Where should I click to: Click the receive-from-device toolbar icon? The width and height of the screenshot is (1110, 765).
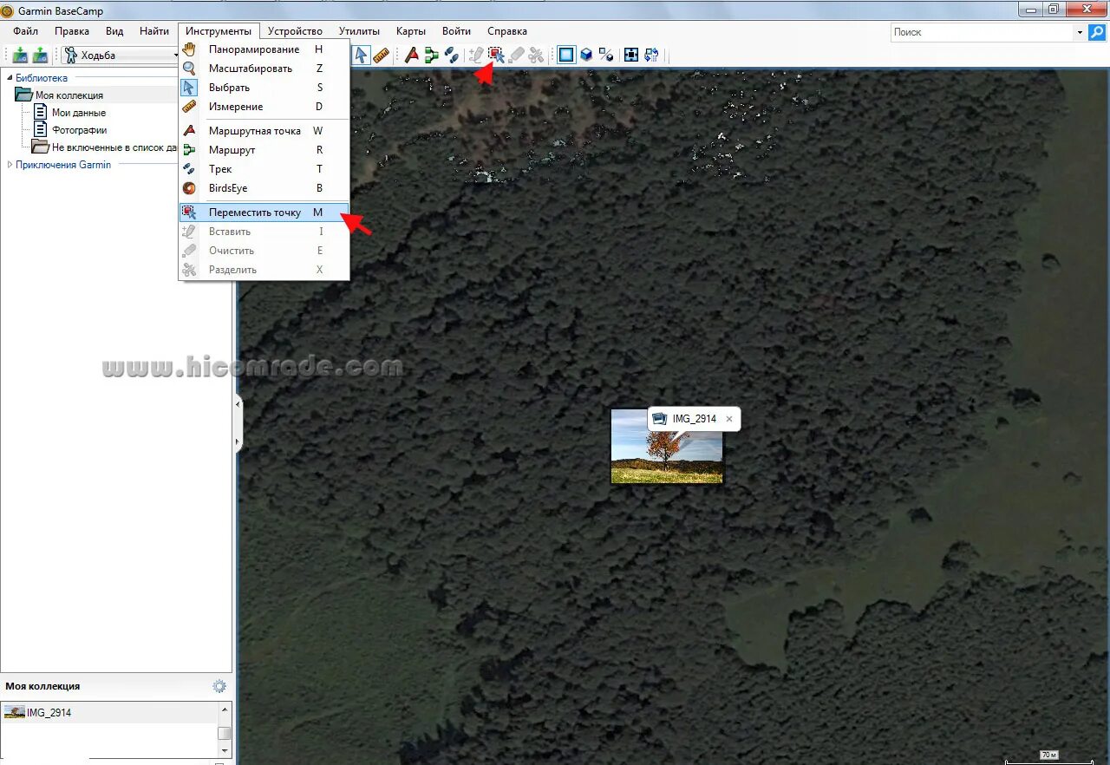pos(40,56)
